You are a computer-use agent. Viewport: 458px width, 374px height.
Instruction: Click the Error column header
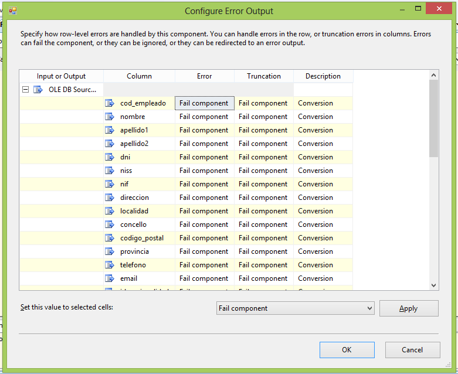coord(204,76)
